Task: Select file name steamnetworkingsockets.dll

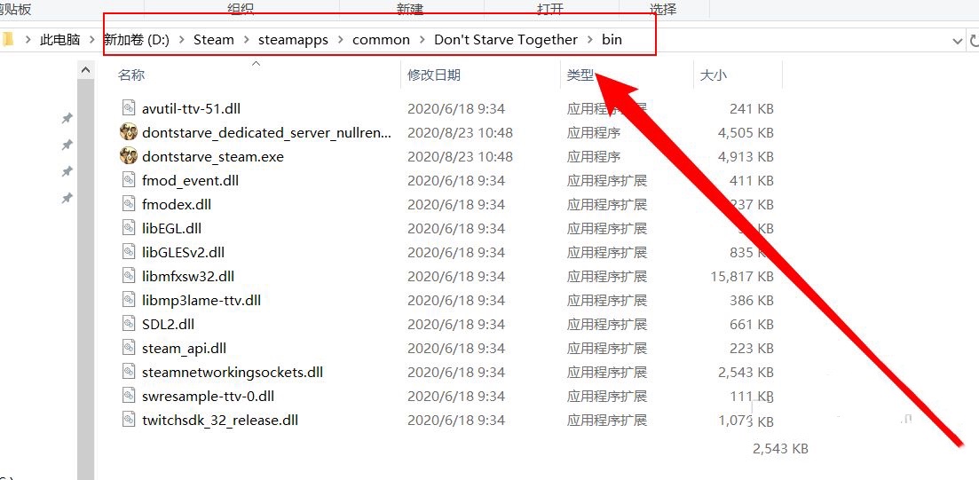Action: pos(233,373)
